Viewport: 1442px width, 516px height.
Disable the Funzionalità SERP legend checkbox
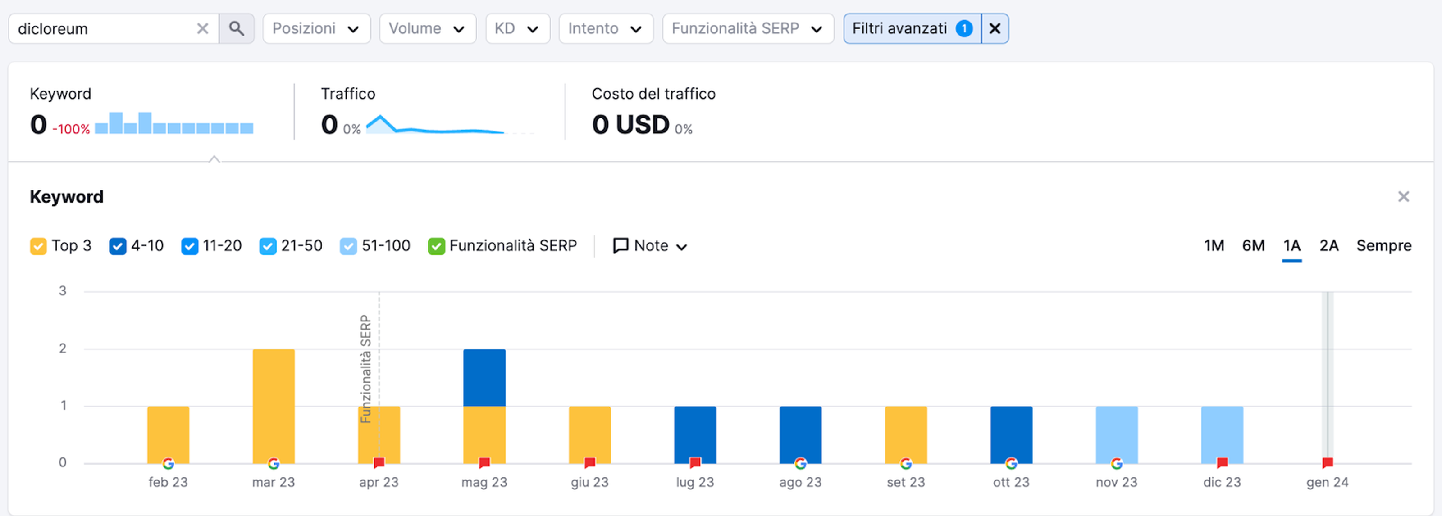(x=436, y=246)
